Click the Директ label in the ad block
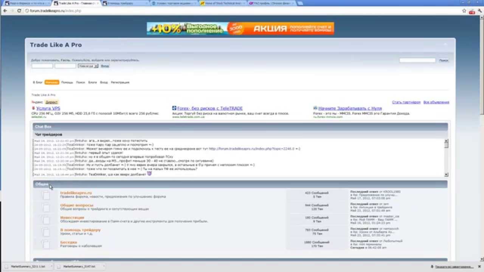The height and width of the screenshot is (272, 484). pyautogui.click(x=51, y=102)
